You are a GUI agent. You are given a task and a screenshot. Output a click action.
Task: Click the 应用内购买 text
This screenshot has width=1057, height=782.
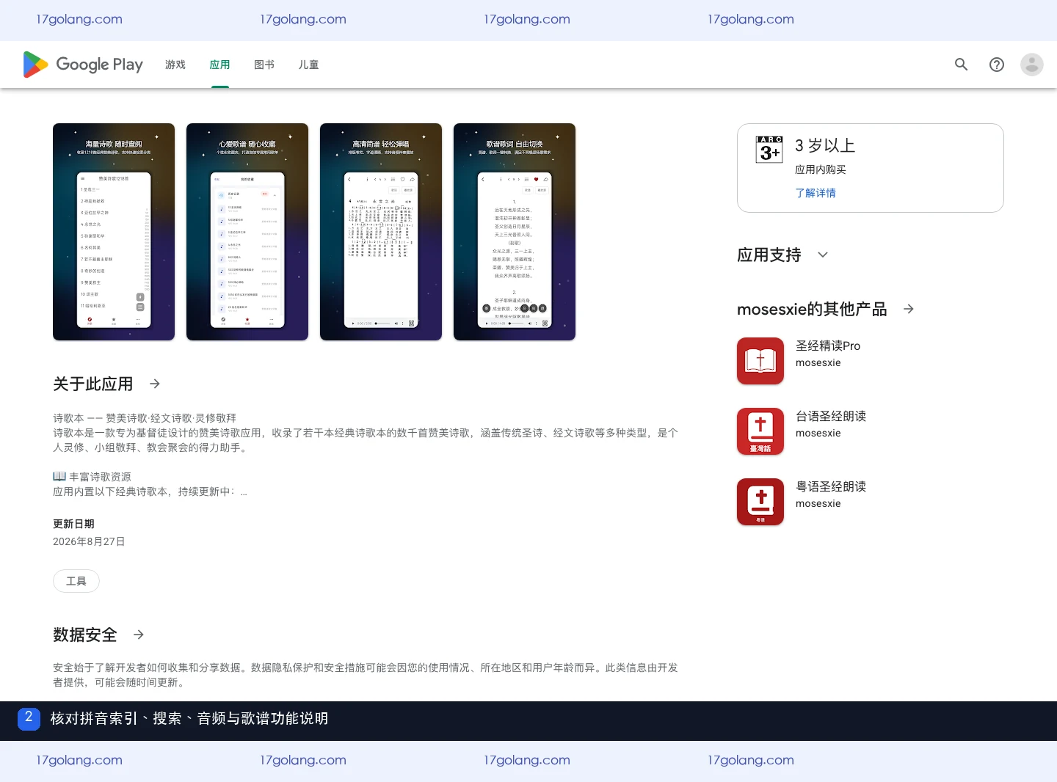coord(821,169)
